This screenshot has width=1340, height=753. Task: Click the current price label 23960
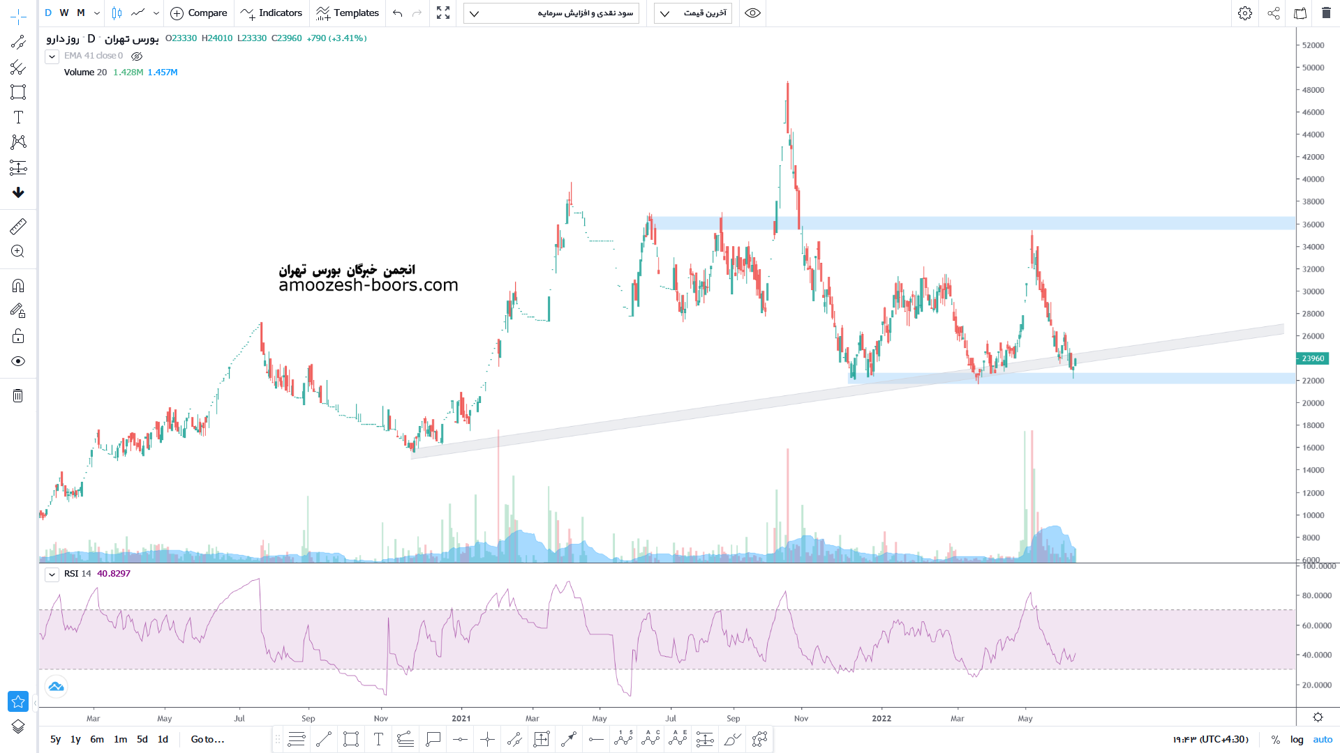[x=1312, y=358]
